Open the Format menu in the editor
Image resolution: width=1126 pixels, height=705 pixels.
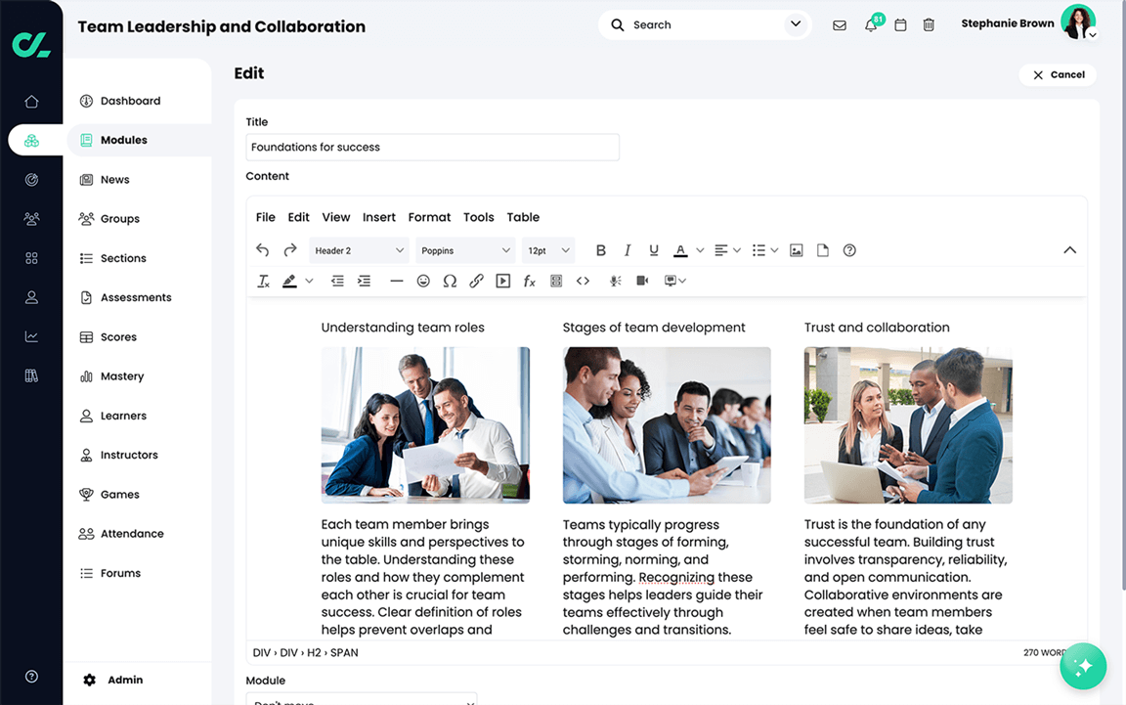(429, 217)
